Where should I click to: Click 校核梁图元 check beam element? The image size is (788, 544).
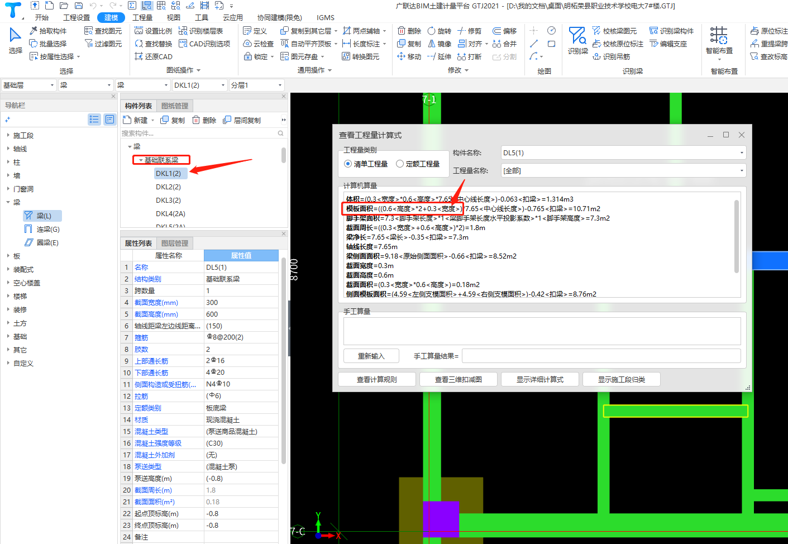coord(614,31)
